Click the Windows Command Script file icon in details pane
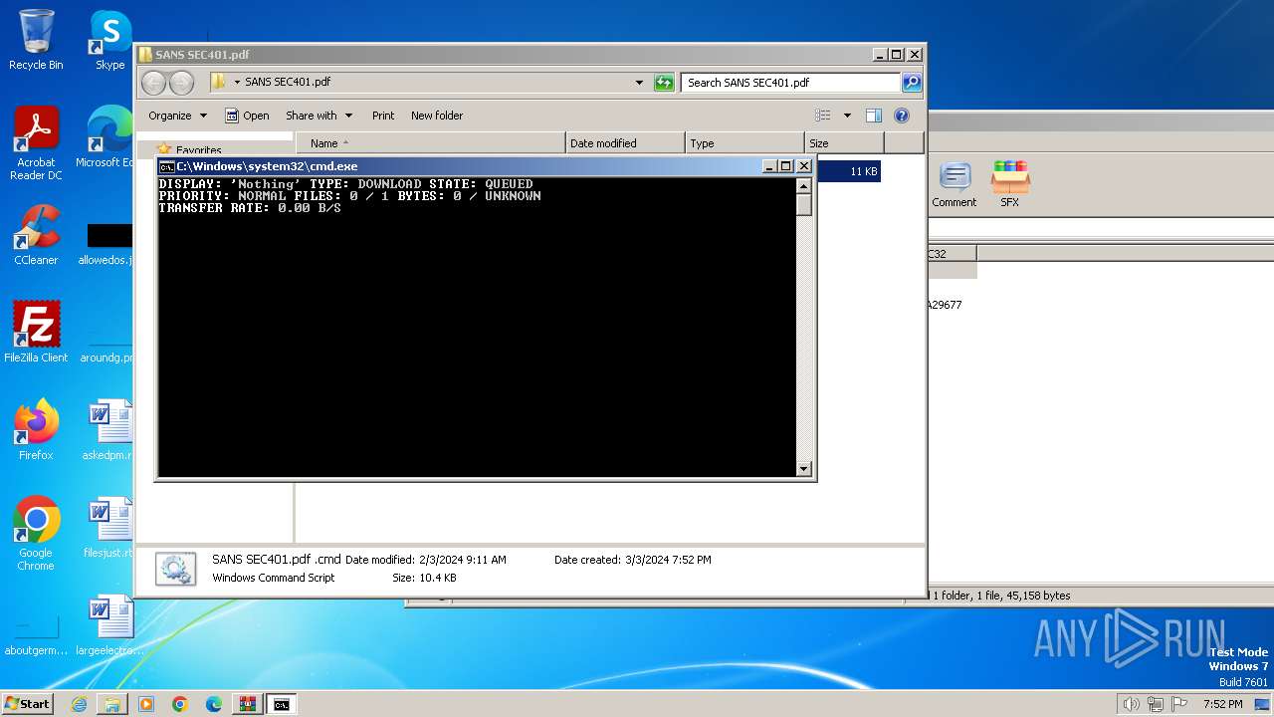1274x717 pixels. [175, 569]
